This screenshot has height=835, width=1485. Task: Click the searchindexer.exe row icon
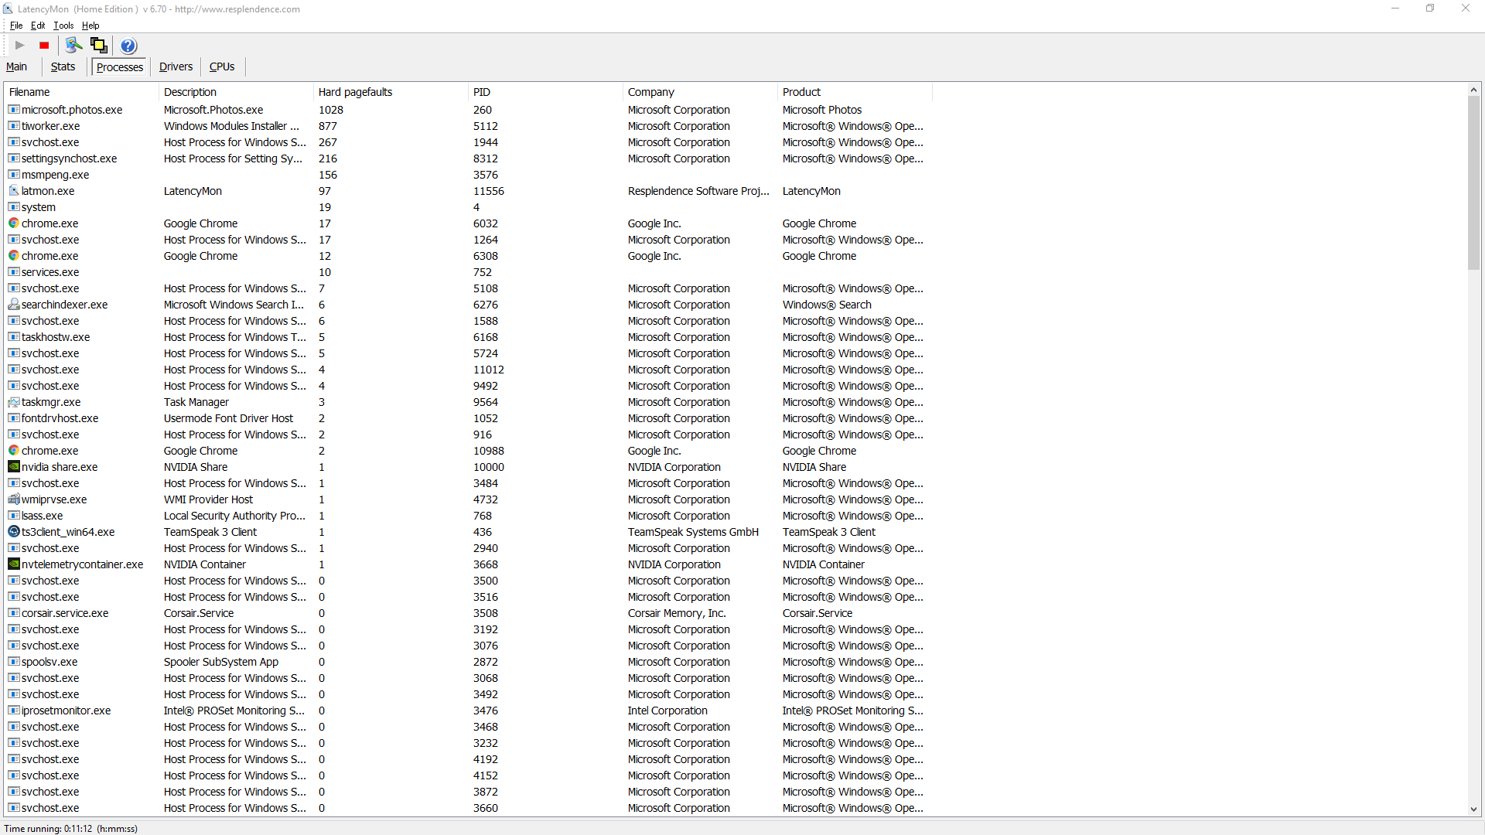[x=14, y=305]
